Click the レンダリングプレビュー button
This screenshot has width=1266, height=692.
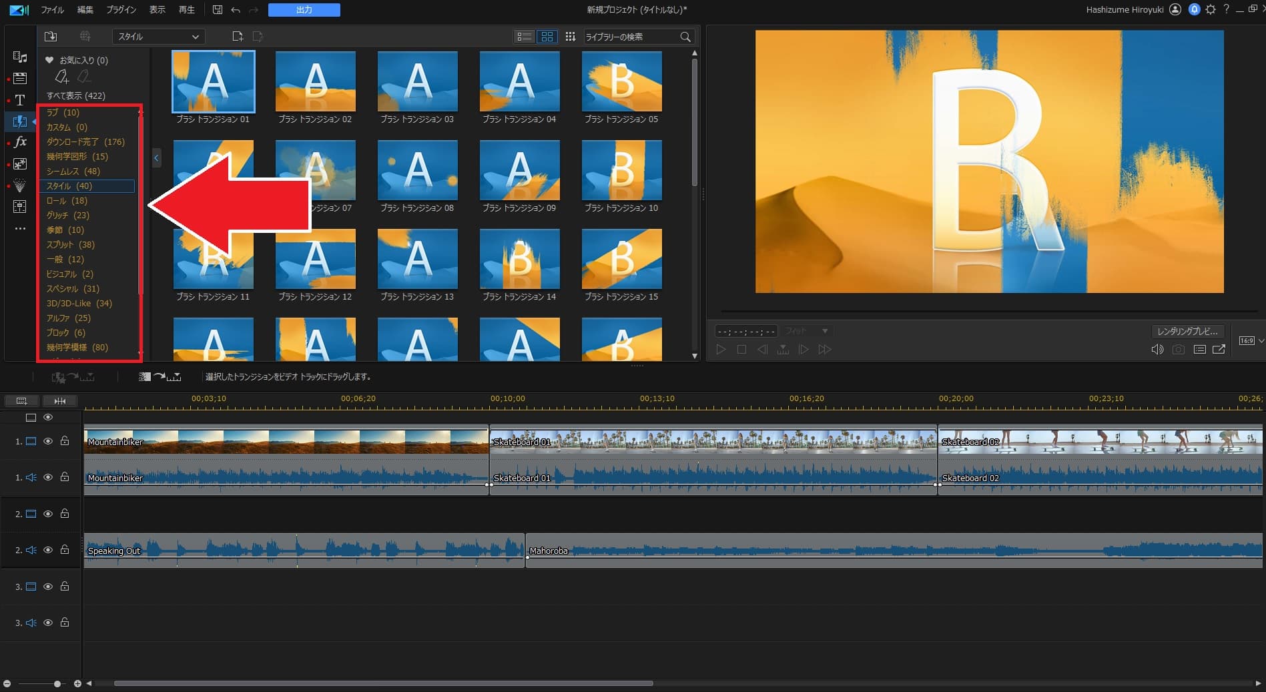click(x=1188, y=331)
